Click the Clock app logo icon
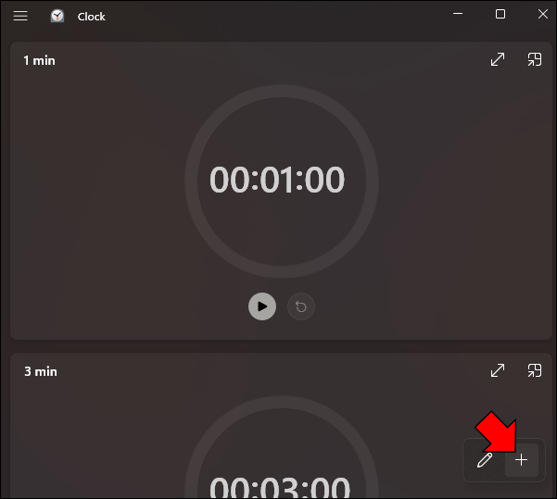This screenshot has width=557, height=499. click(57, 16)
